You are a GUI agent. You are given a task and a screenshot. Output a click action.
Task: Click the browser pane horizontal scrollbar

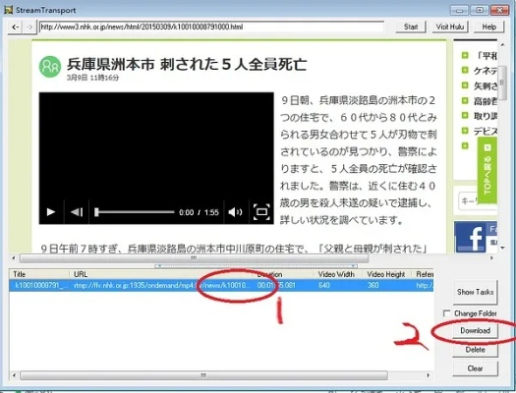click(194, 258)
